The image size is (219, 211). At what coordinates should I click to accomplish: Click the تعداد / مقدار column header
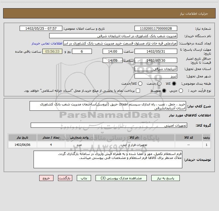pos(51,137)
